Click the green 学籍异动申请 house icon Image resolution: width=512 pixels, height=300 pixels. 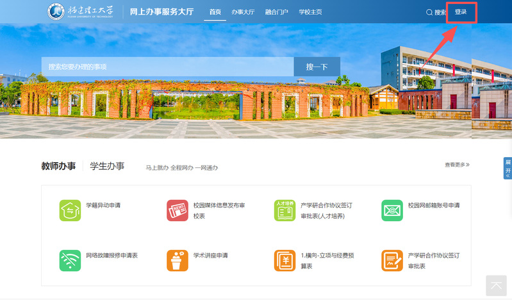(x=70, y=210)
